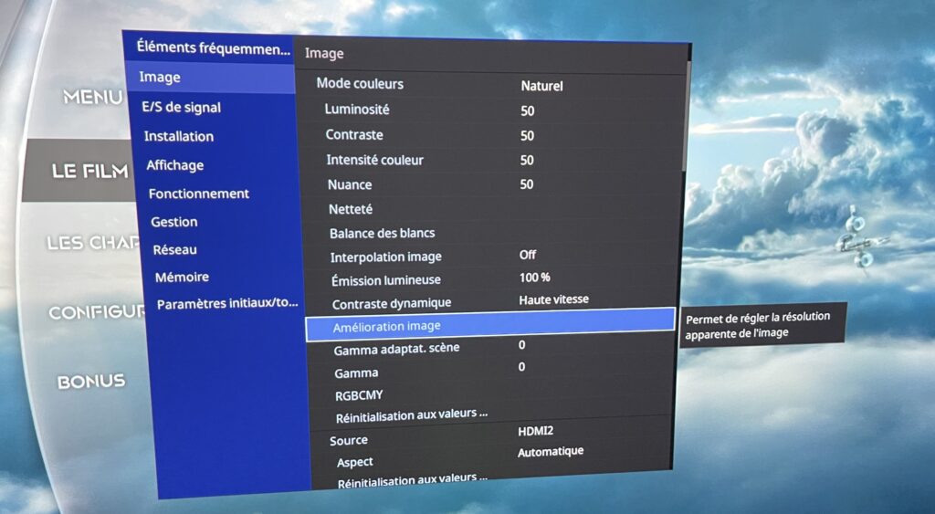Open the Installation menu
This screenshot has width=935, height=514.
[x=178, y=136]
